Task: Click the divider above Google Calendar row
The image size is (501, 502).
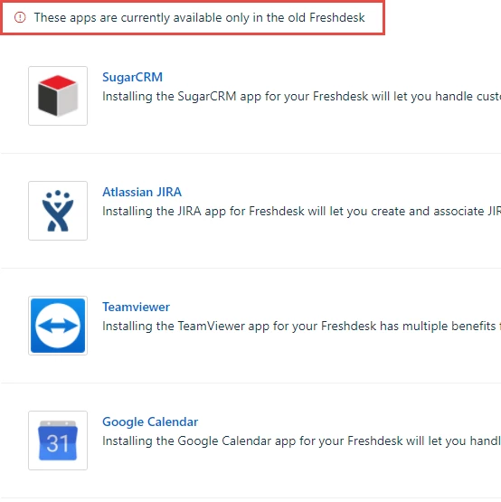Action: coord(251,384)
